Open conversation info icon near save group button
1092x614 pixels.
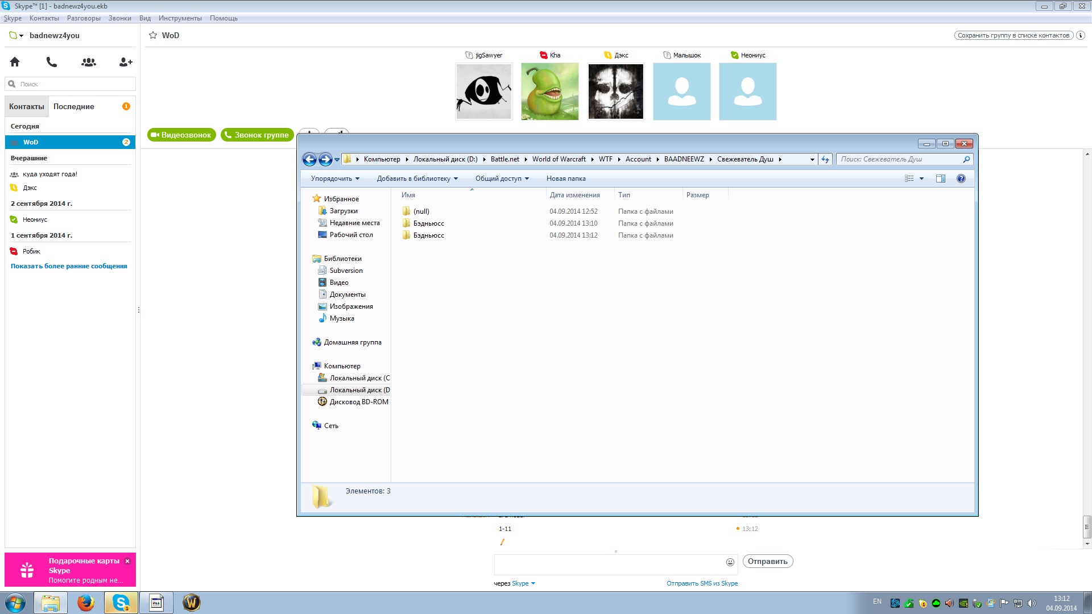pos(1081,35)
